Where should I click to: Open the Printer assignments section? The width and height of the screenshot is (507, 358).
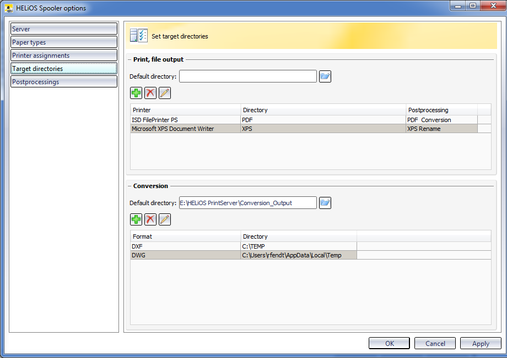point(64,55)
